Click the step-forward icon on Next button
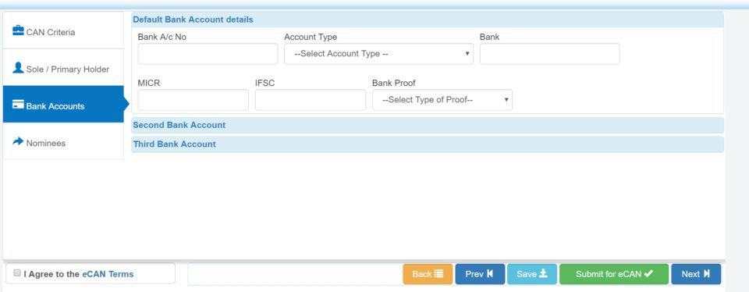Screen dimensions: 749x292 [707, 274]
